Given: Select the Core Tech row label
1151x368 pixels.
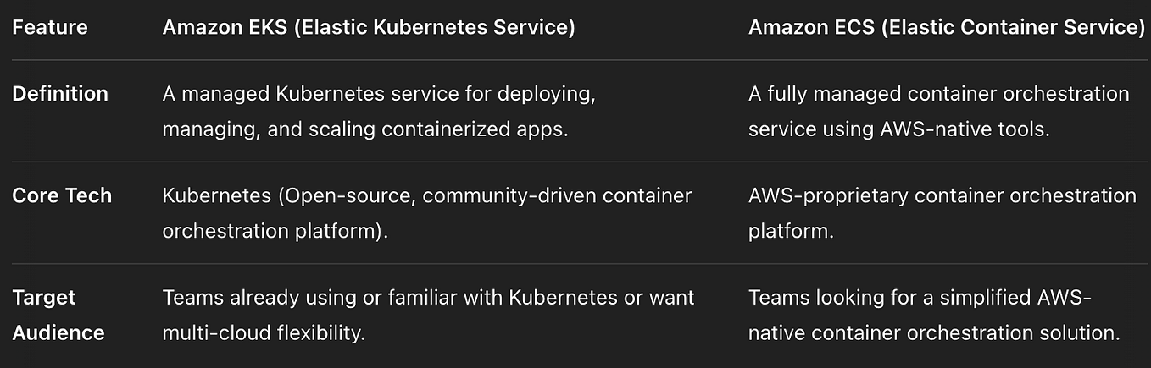Looking at the screenshot, I should tap(61, 195).
